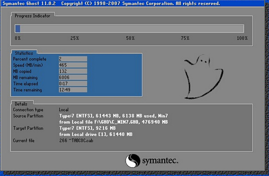Click the Statistics group label
Screen dimensions: 269x176
(x=24, y=53)
